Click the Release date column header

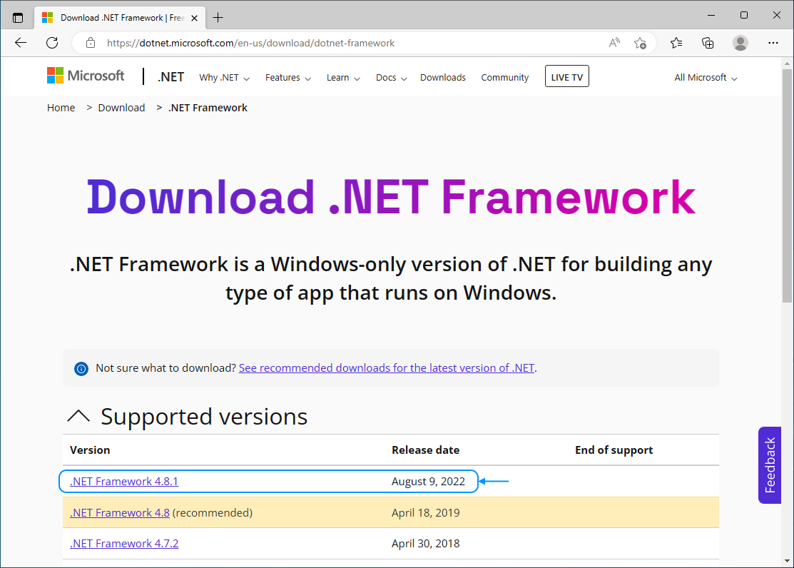pyautogui.click(x=425, y=450)
